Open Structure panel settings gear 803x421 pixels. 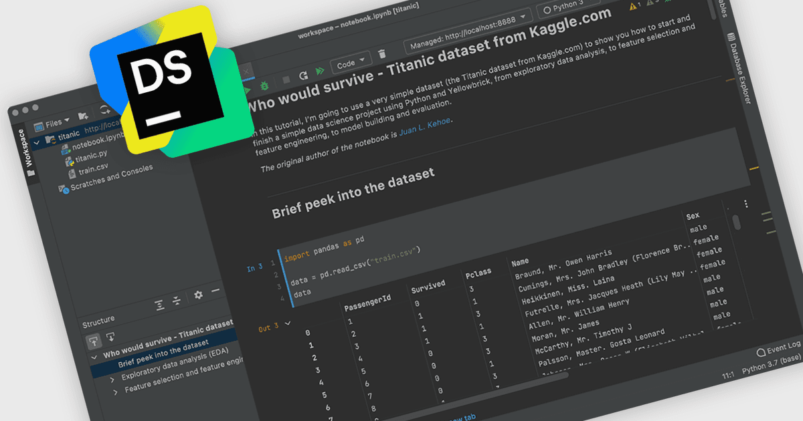coord(198,295)
